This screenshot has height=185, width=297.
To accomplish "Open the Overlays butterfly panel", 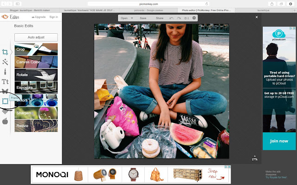I will coord(5,92).
